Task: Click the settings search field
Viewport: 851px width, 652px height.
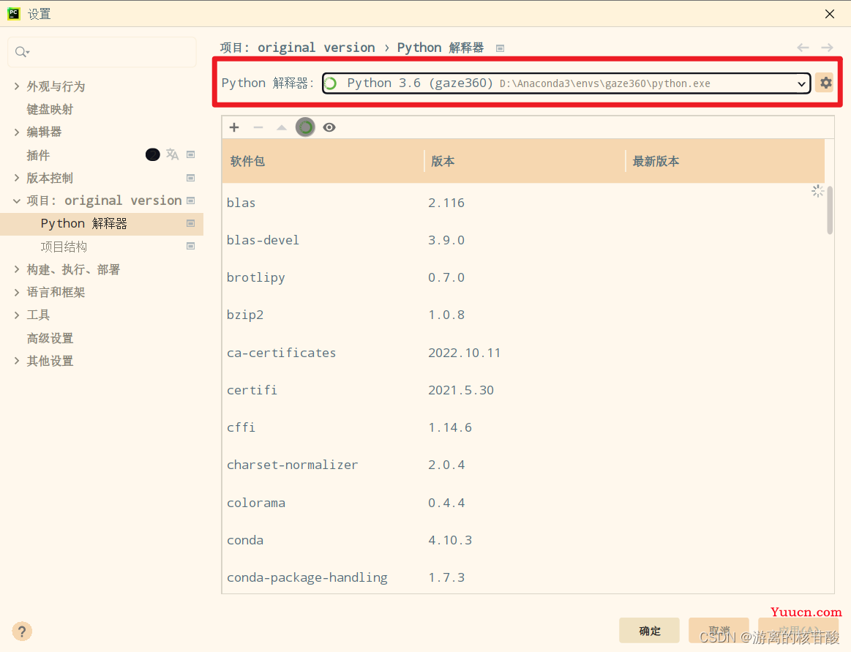Action: tap(102, 52)
